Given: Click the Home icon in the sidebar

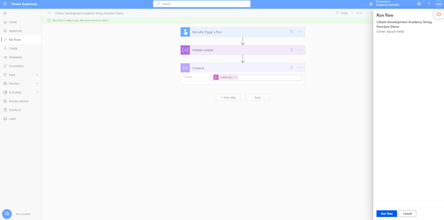Looking at the screenshot, I should pos(5,22).
